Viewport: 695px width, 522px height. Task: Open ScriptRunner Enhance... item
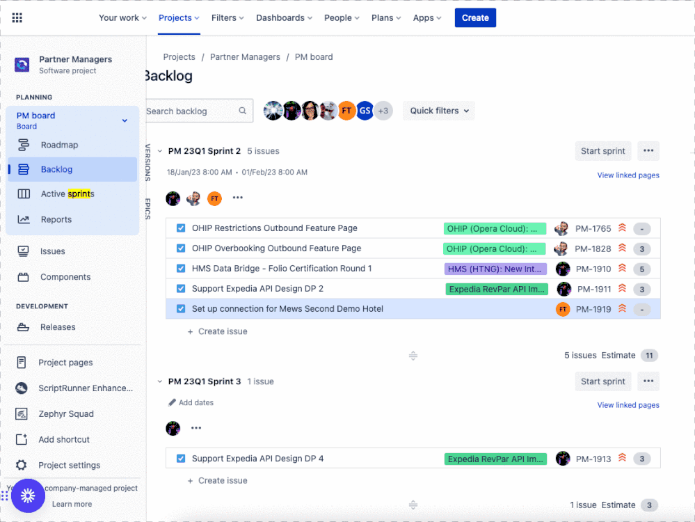click(x=85, y=388)
